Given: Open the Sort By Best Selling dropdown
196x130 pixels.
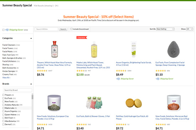Looking at the screenshot, I should click(165, 29).
